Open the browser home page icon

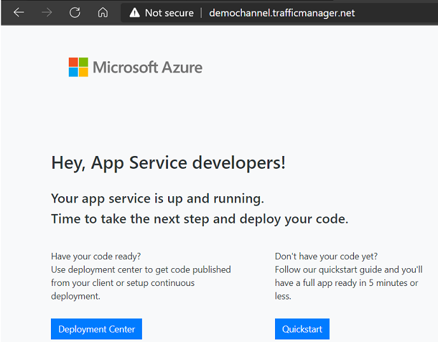102,12
